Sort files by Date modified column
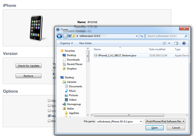Image resolution: width=194 pixels, height=136 pixels. click(x=157, y=49)
